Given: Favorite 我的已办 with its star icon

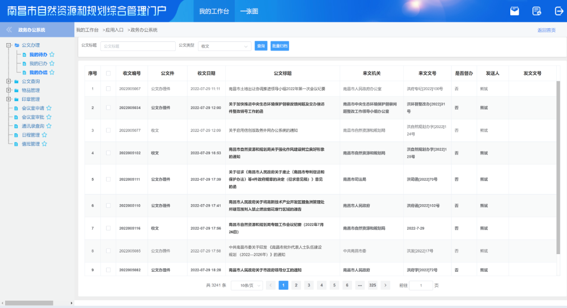Looking at the screenshot, I should pos(52,64).
